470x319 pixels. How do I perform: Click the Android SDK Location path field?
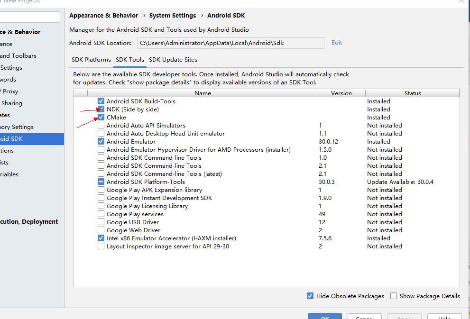[x=231, y=43]
